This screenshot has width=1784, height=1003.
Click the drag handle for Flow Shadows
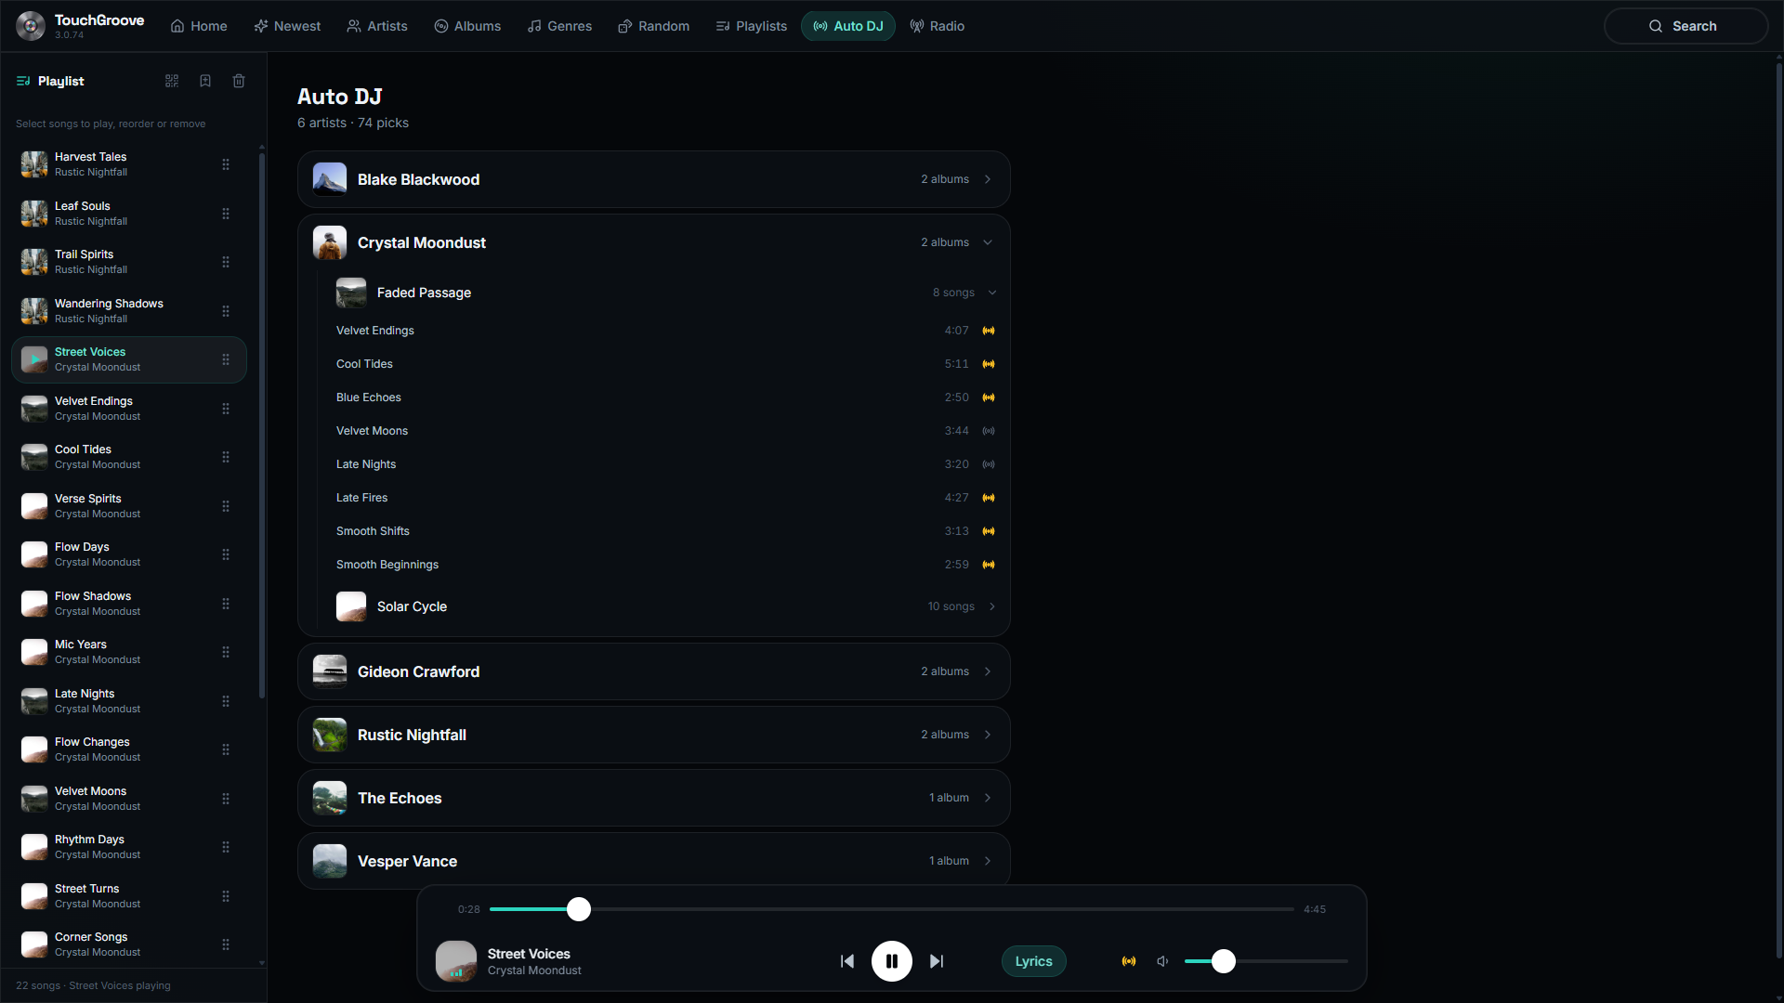226,604
